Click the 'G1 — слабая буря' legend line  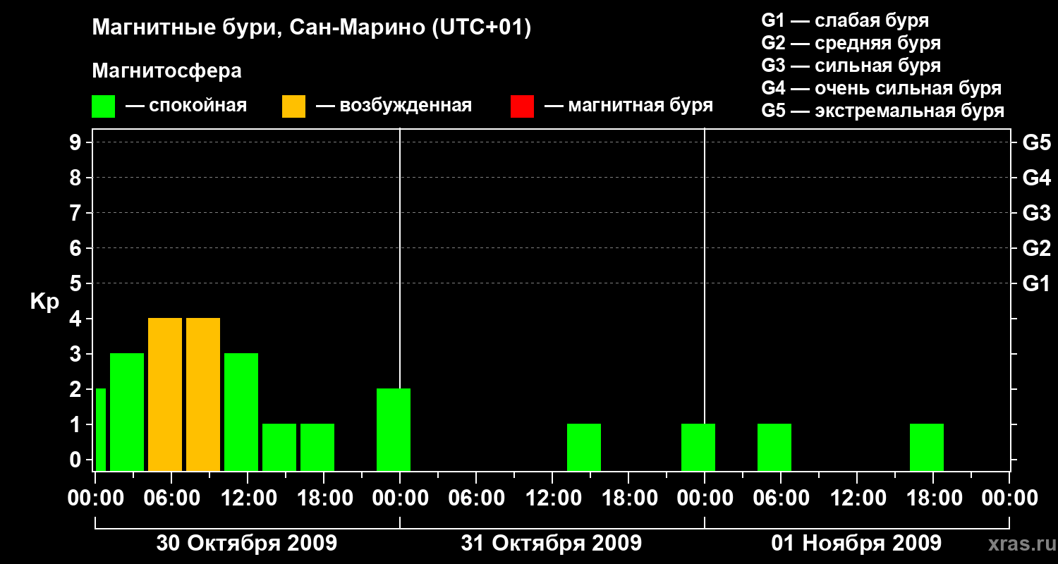tap(845, 20)
